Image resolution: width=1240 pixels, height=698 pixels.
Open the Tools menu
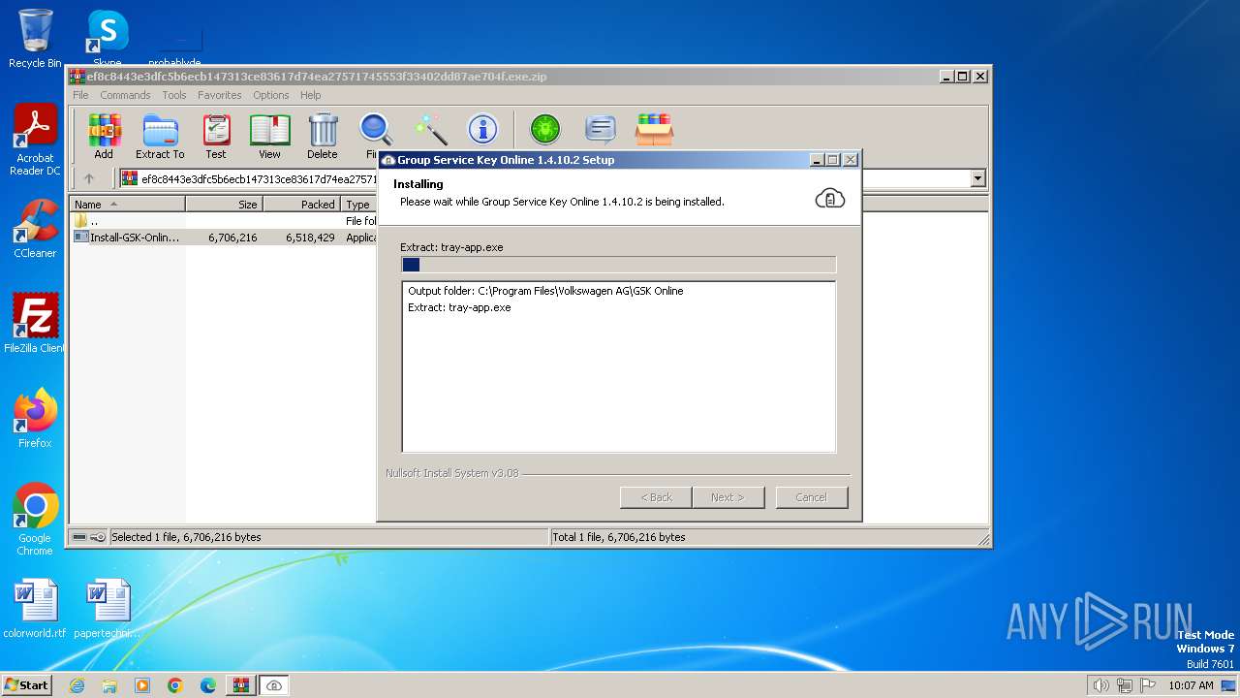[174, 95]
